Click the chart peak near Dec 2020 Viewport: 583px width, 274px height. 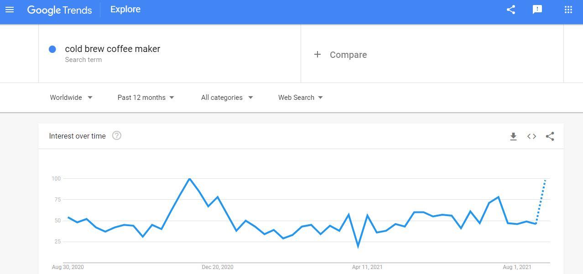coord(189,179)
